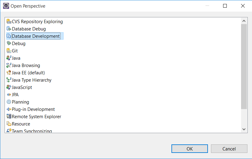Click the Planning clock icon

click(9, 102)
